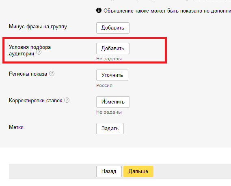Go back with the Назад button
The height and width of the screenshot is (186, 231).
(x=109, y=171)
